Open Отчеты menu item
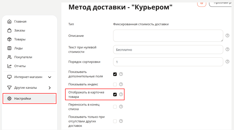This screenshot has width=234, height=130. pyautogui.click(x=29, y=66)
